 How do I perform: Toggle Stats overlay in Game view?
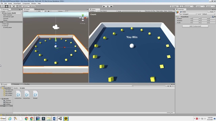[165, 11]
